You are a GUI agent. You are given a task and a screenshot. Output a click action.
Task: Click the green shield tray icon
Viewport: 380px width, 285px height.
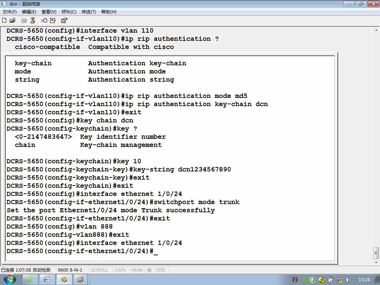click(312, 280)
